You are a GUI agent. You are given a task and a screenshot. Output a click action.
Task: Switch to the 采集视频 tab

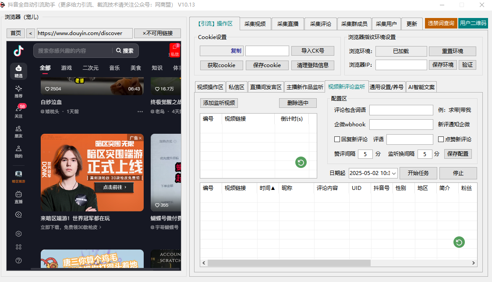click(x=255, y=24)
